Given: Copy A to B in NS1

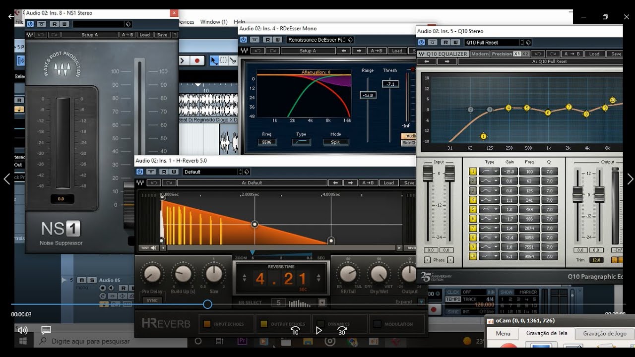Looking at the screenshot, I should pos(127,35).
